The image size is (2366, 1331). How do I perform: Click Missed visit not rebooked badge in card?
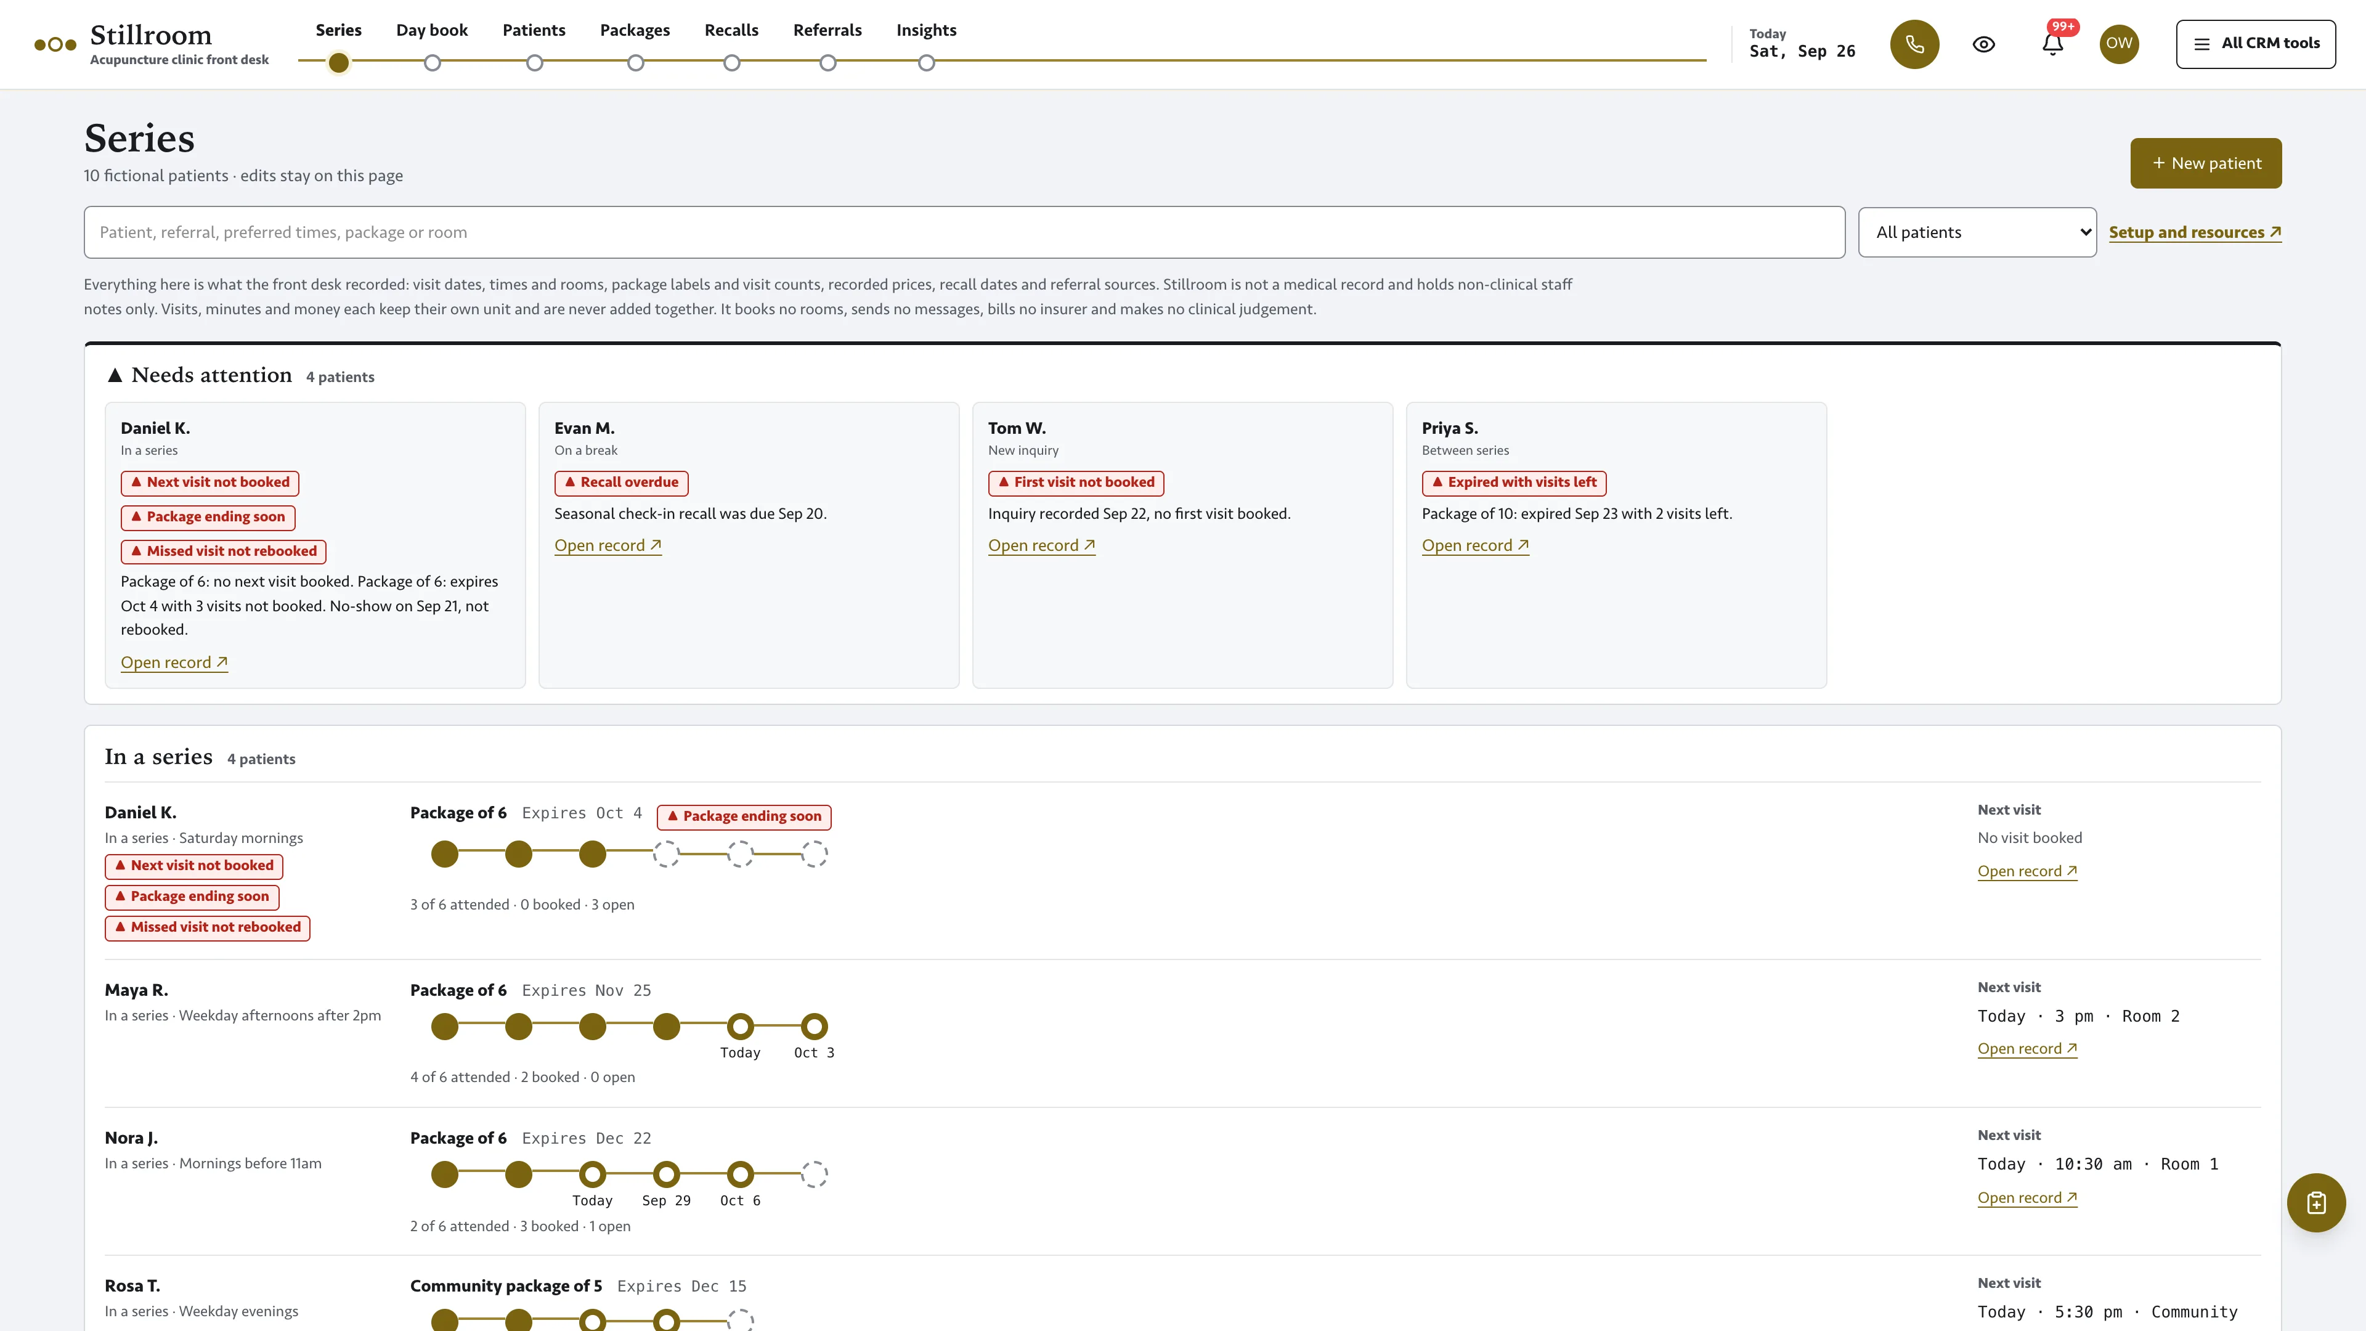coord(223,551)
